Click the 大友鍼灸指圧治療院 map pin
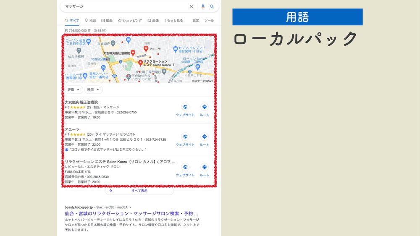420x236 pixels. (133, 53)
